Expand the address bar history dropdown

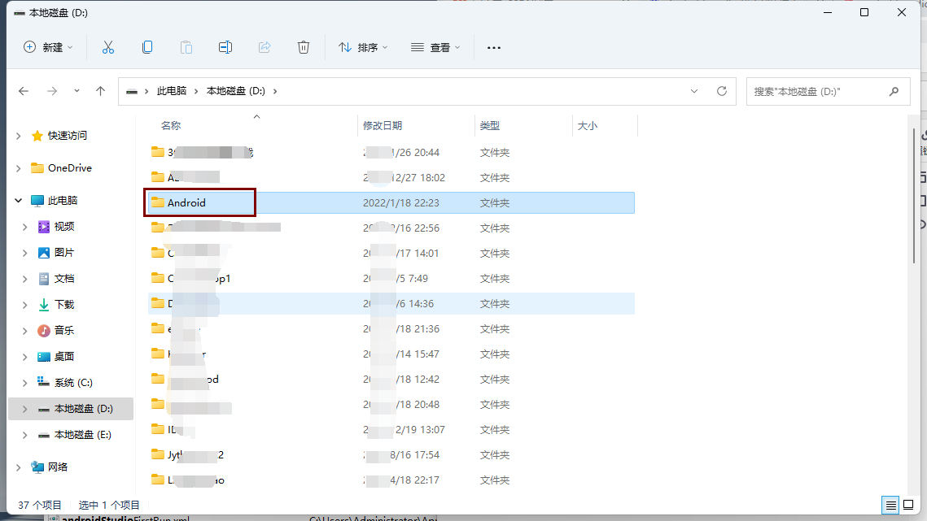[x=694, y=91]
